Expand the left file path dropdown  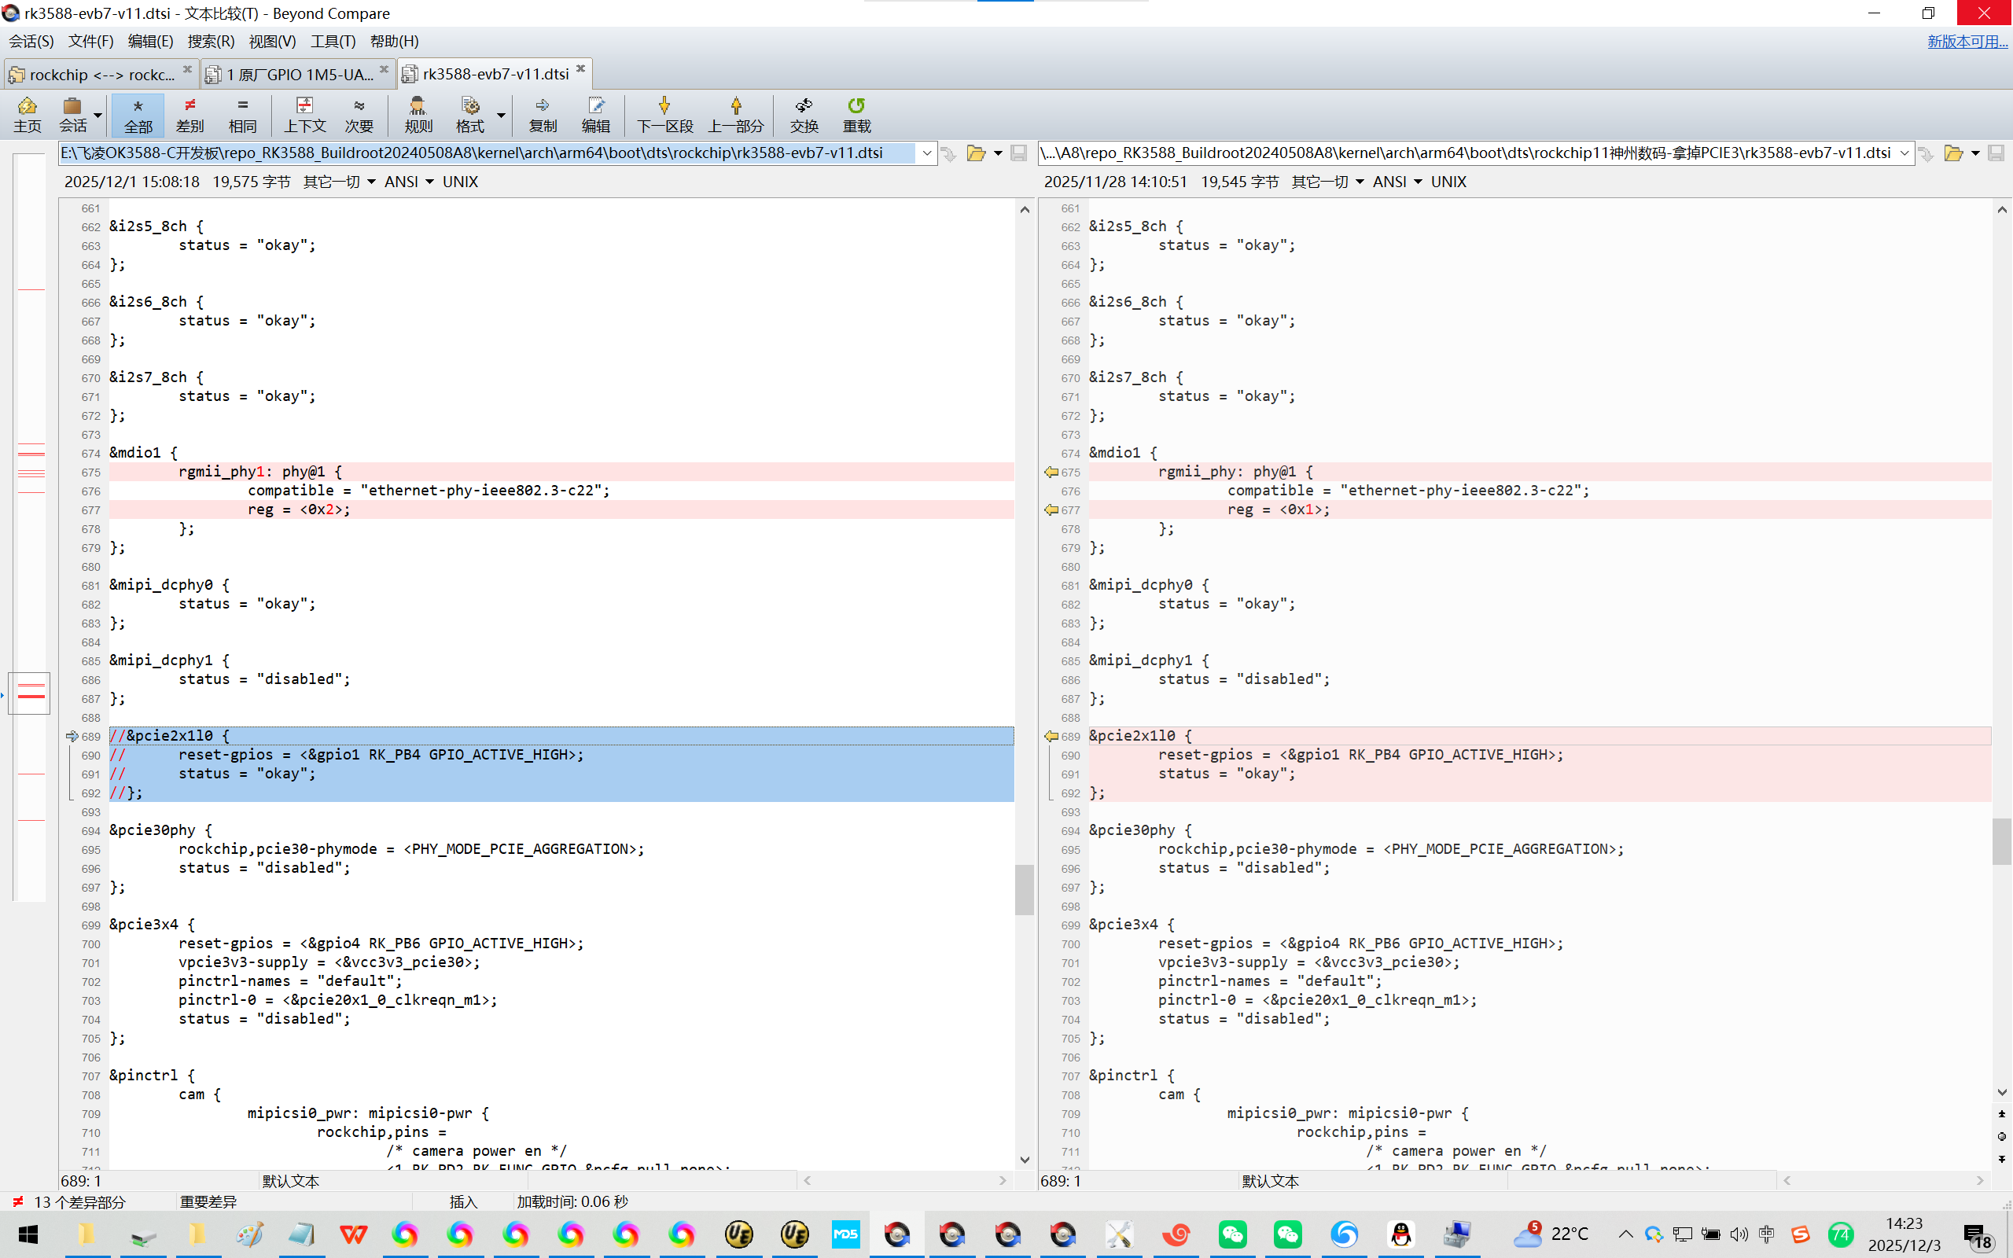pyautogui.click(x=926, y=153)
